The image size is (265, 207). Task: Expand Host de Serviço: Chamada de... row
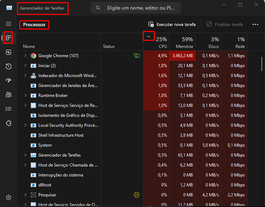pos(25,165)
